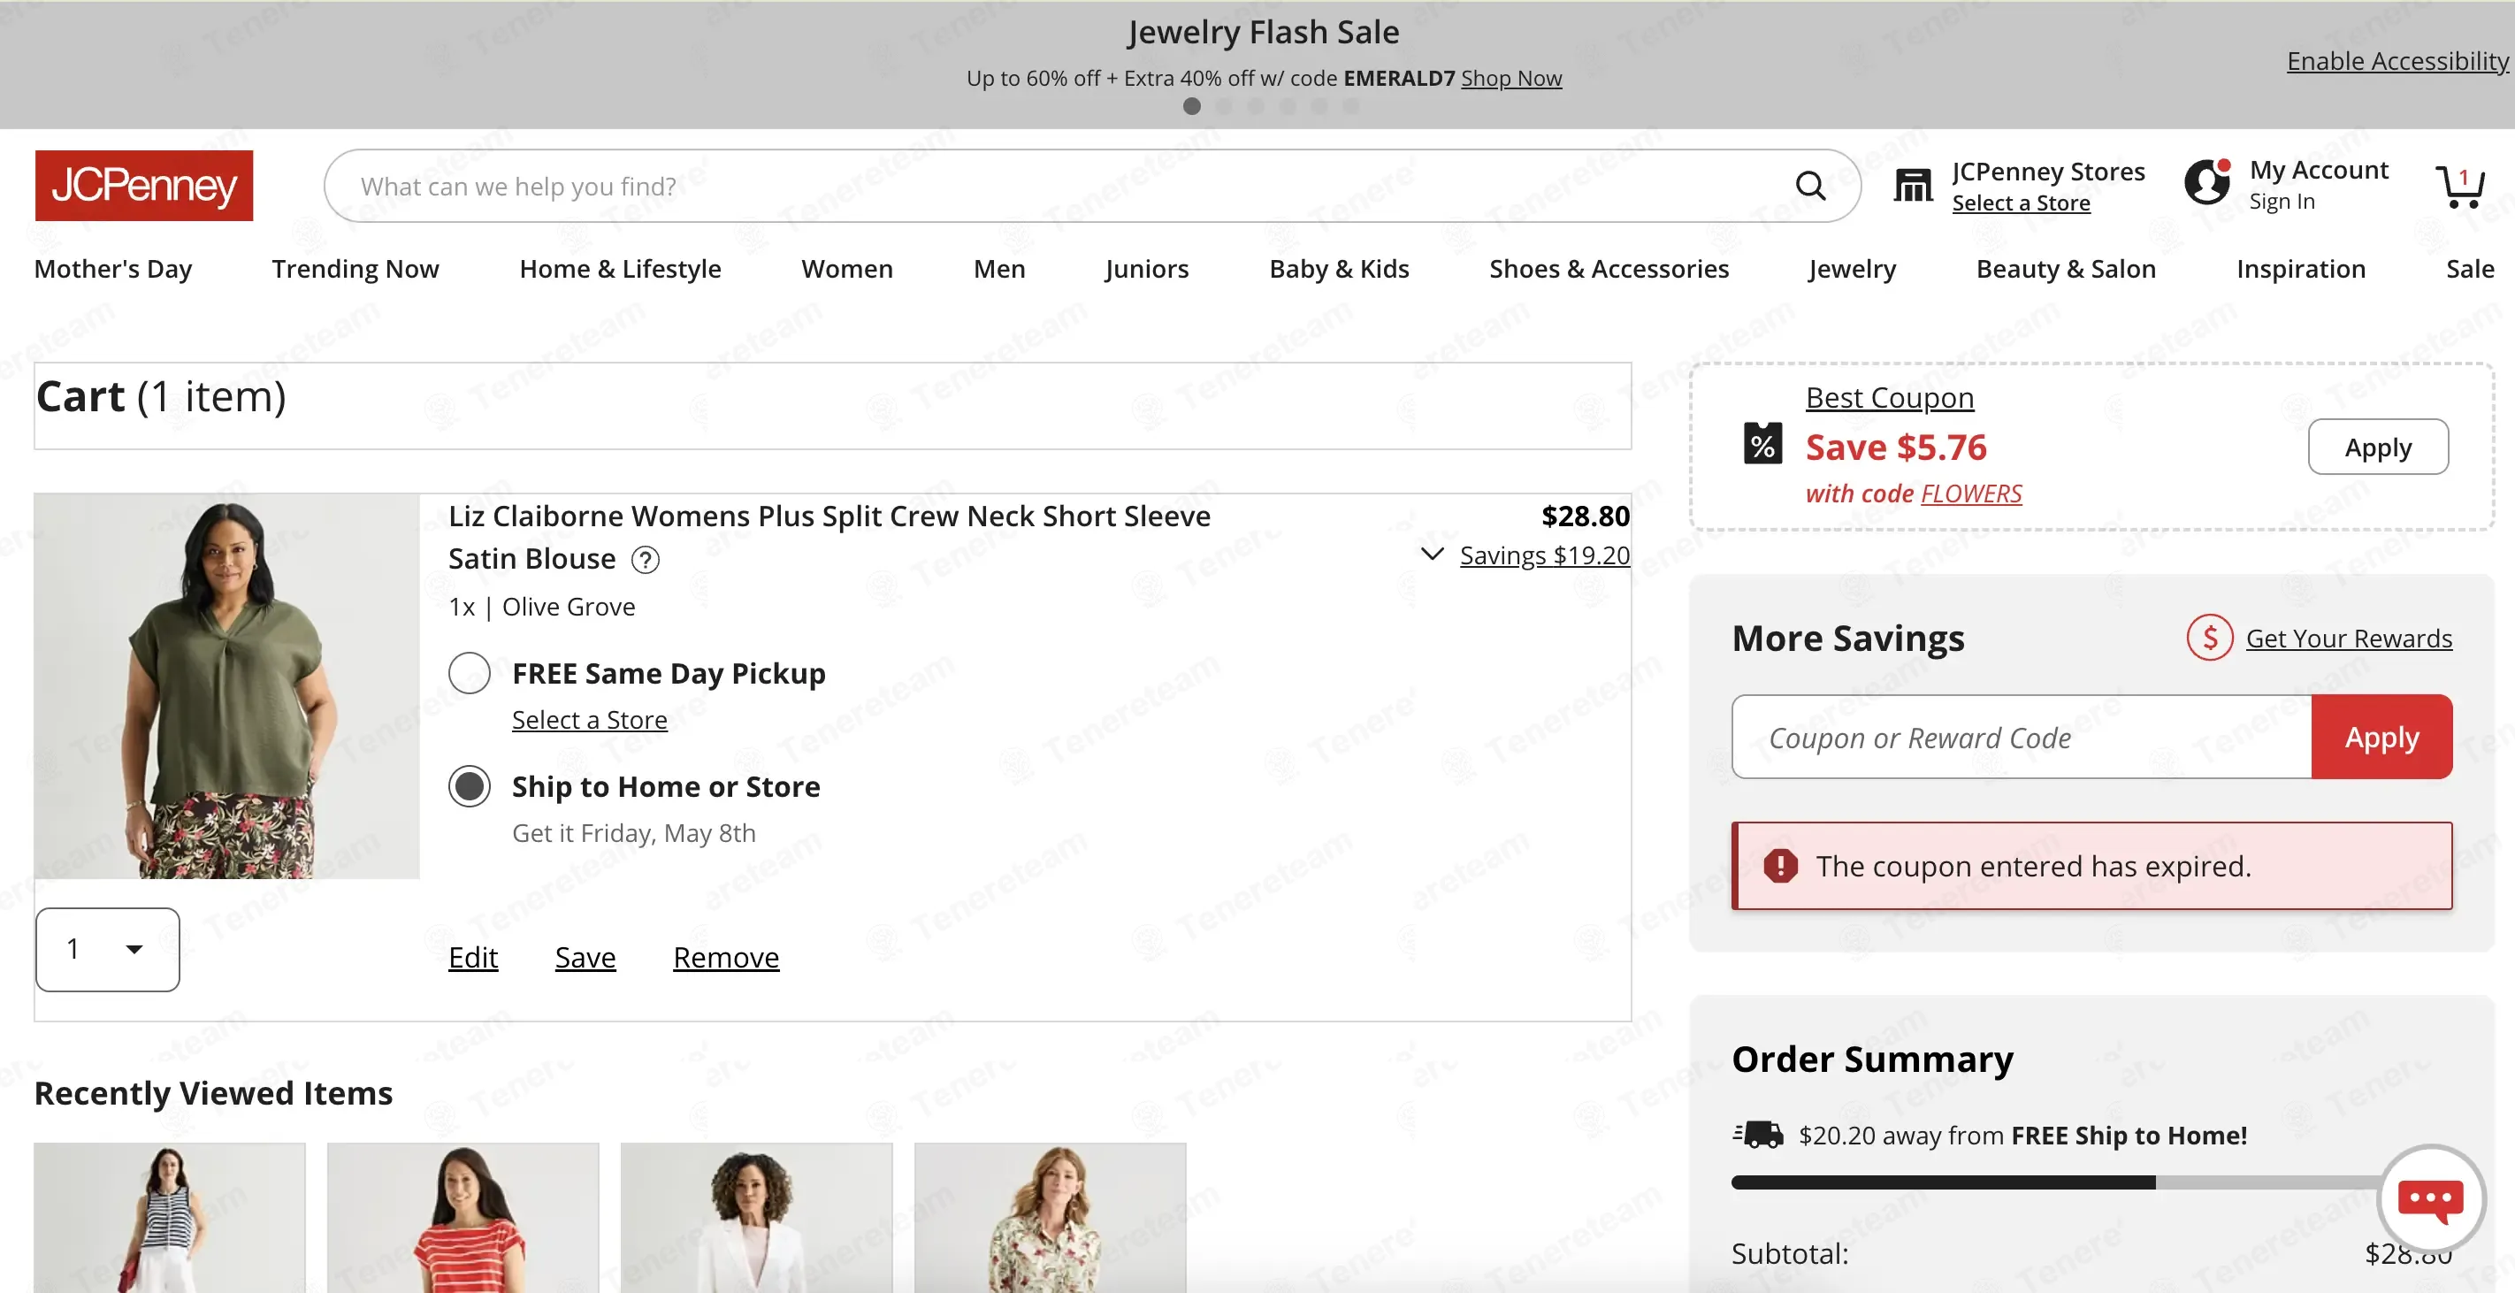Click Edit for the blouse item

(x=472, y=957)
